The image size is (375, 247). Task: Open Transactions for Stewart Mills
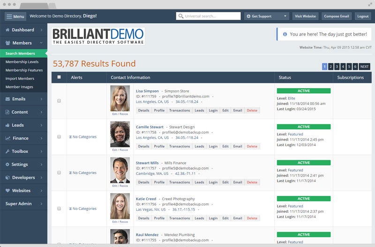[180, 182]
